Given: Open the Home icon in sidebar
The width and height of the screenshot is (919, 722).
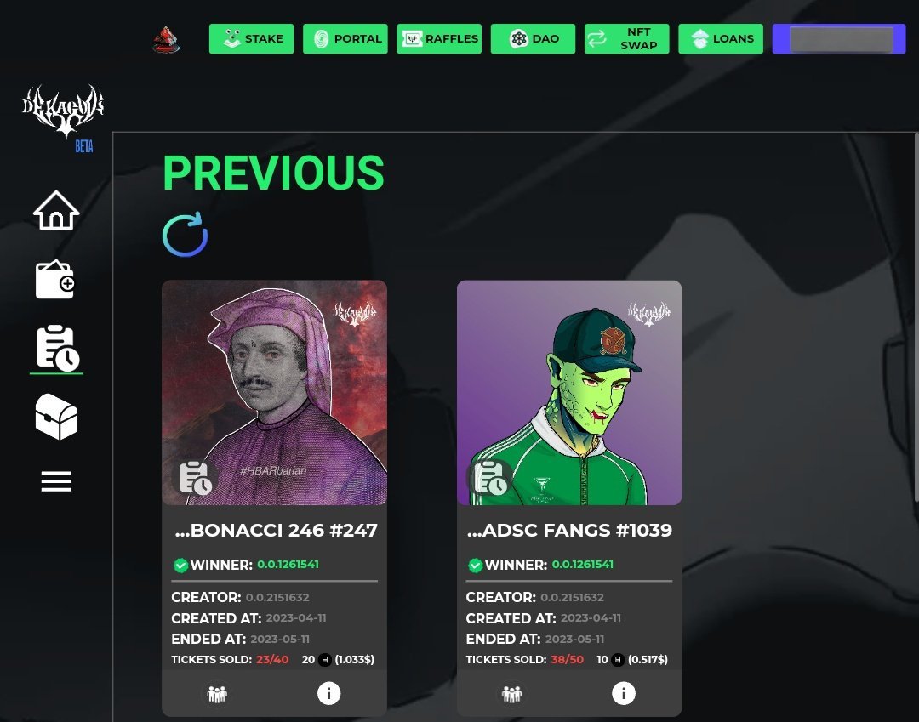Looking at the screenshot, I should (x=56, y=210).
